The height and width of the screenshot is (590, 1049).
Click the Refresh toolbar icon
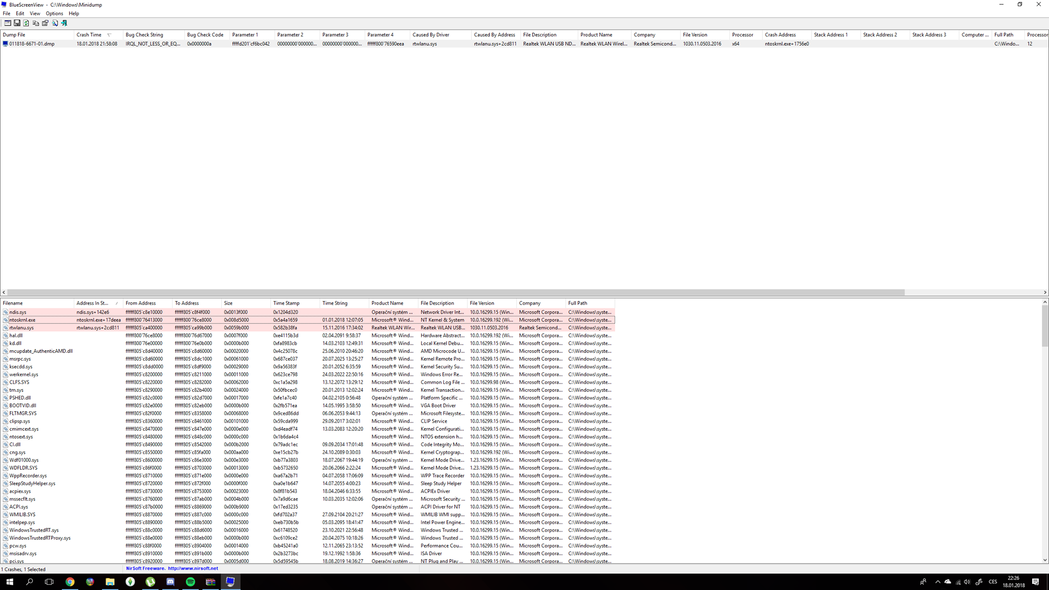click(x=26, y=23)
